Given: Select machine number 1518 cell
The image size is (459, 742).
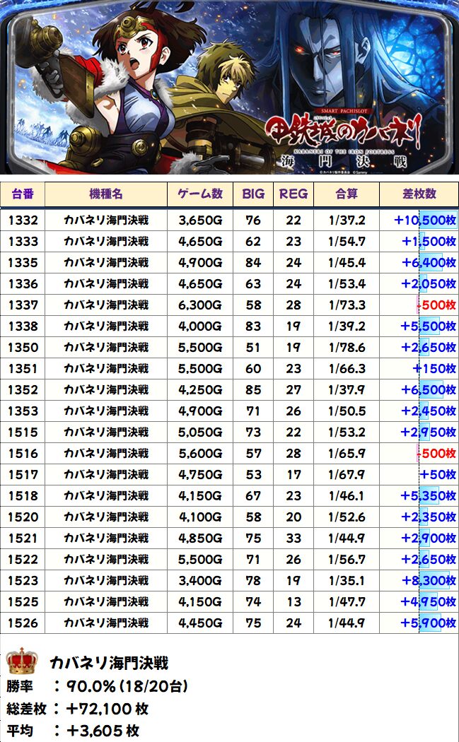Looking at the screenshot, I should coord(23,496).
